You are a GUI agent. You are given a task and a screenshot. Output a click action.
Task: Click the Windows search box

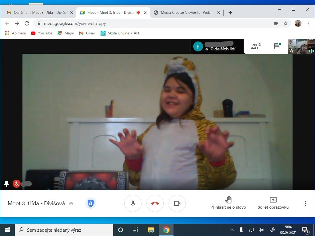point(64,230)
